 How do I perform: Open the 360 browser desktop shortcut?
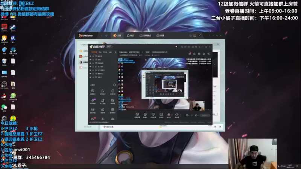(13, 97)
